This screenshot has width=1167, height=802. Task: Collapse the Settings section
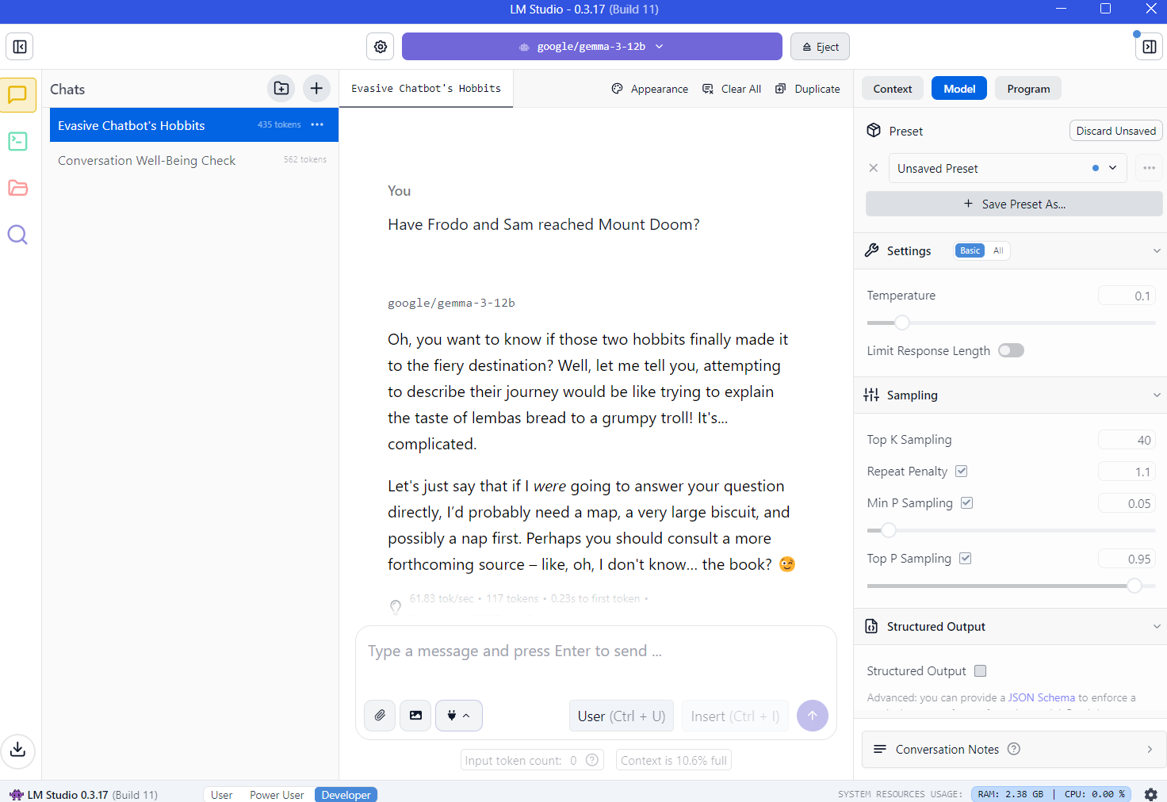point(1157,250)
